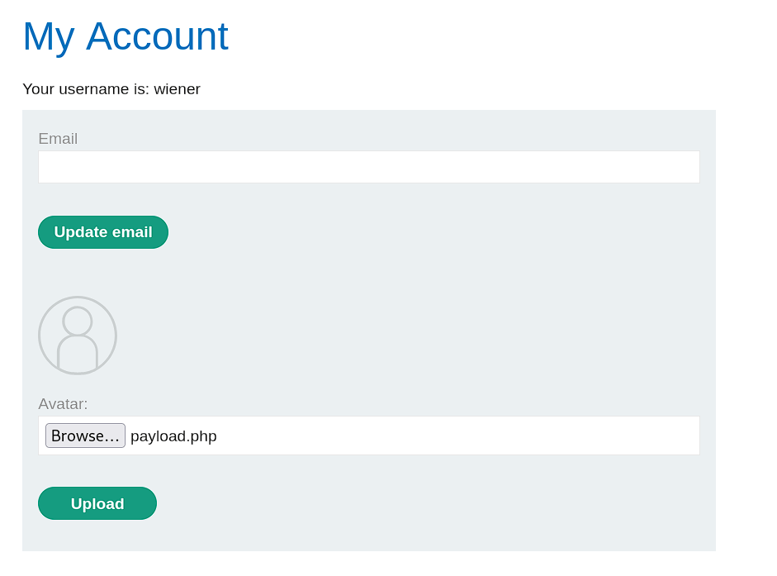Select the payload.php filename text

coord(173,436)
